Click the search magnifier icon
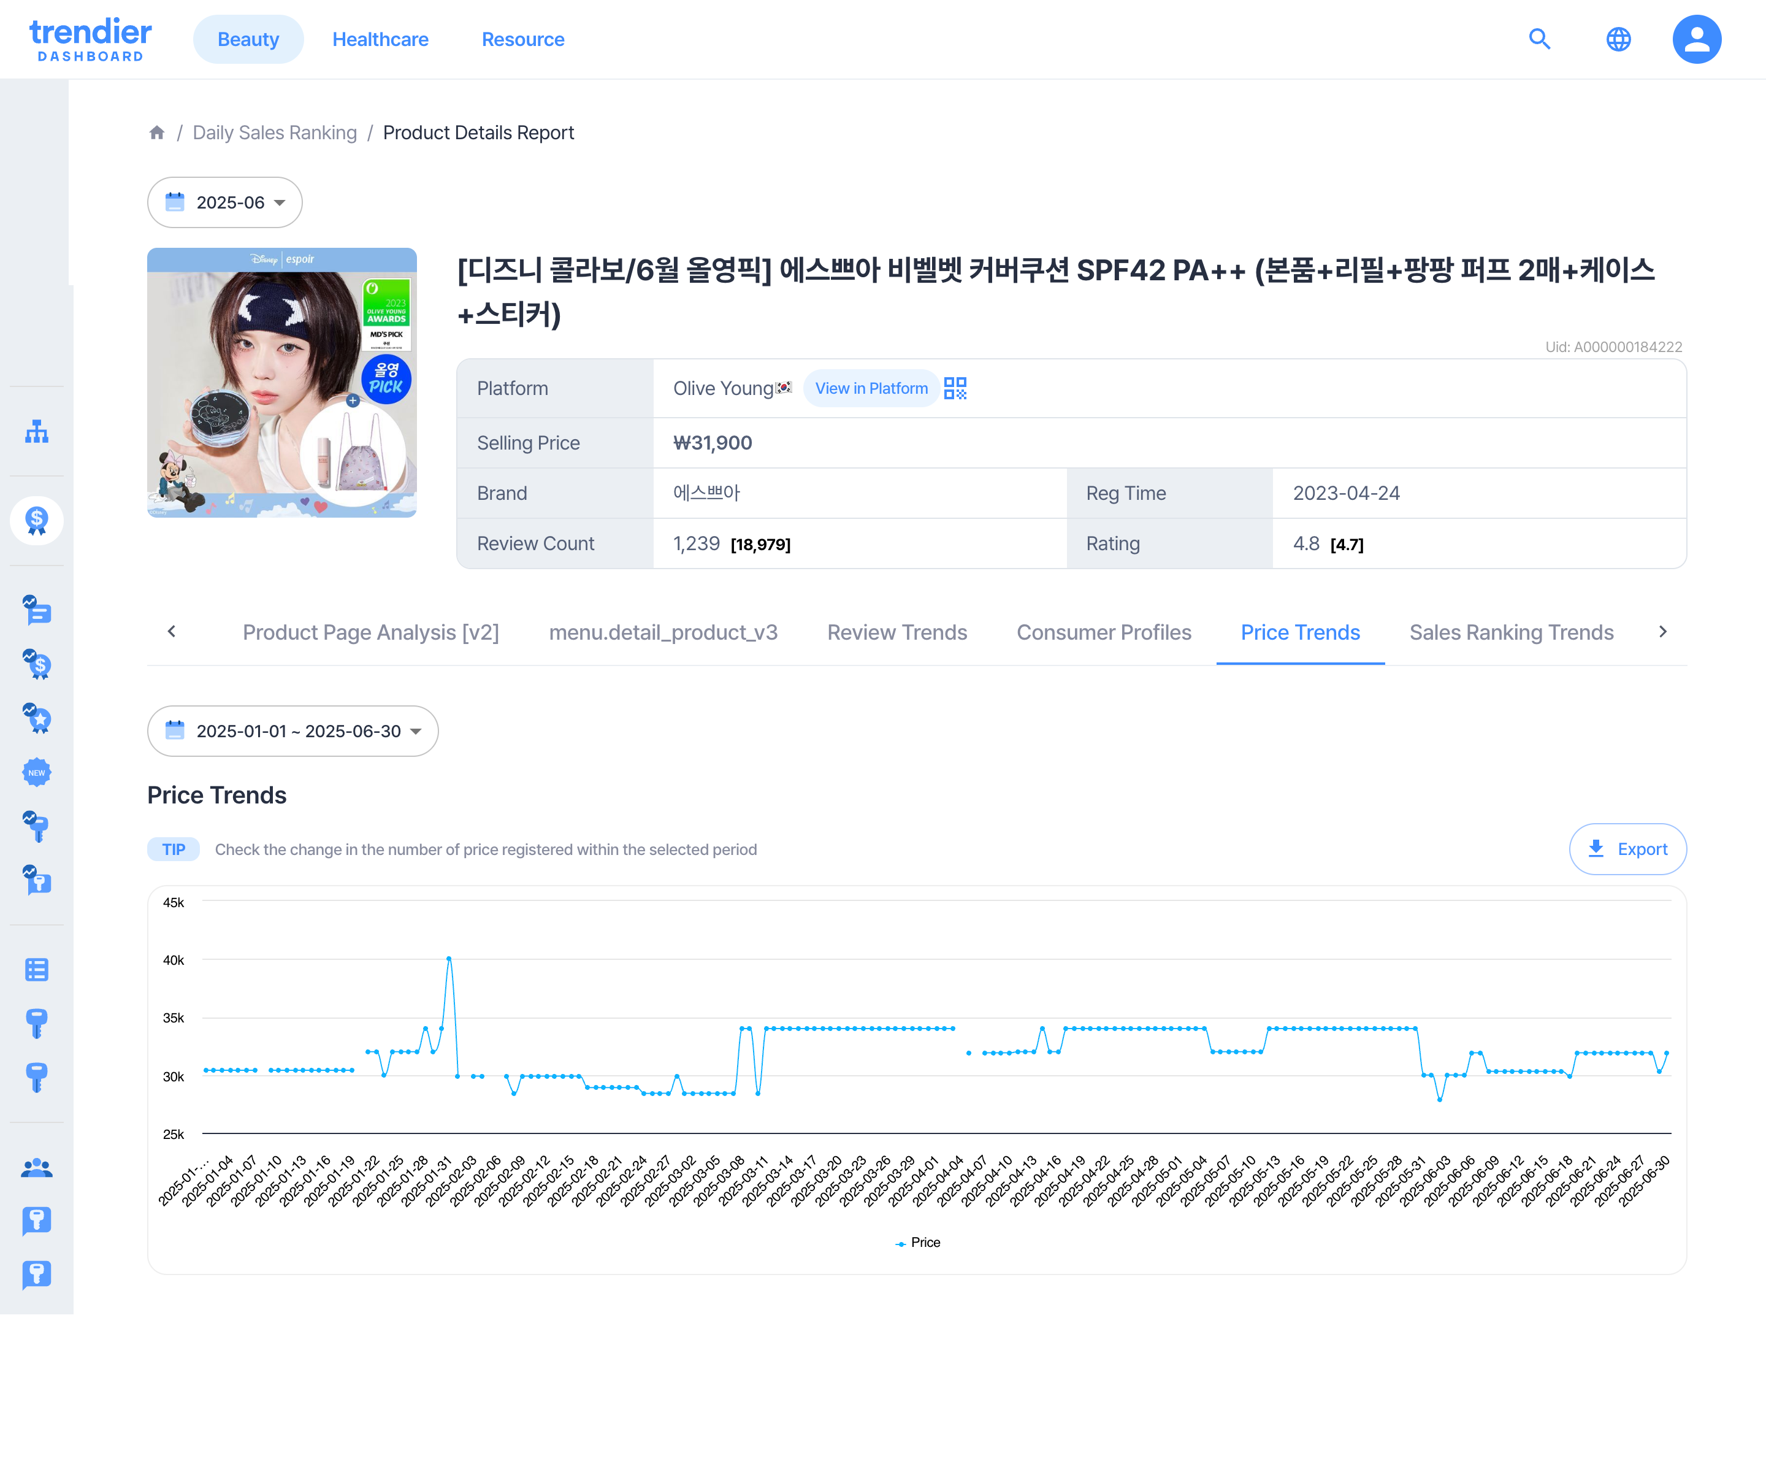This screenshot has height=1472, width=1766. (1539, 39)
